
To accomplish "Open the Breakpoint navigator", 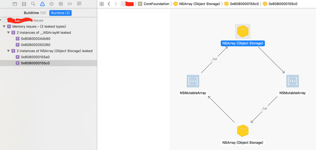I will pyautogui.click(x=70, y=4).
